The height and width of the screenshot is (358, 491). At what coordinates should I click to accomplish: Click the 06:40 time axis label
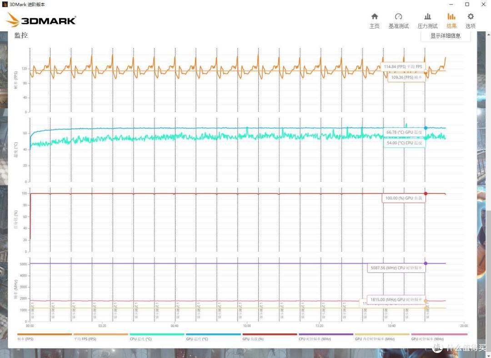[x=175, y=326]
